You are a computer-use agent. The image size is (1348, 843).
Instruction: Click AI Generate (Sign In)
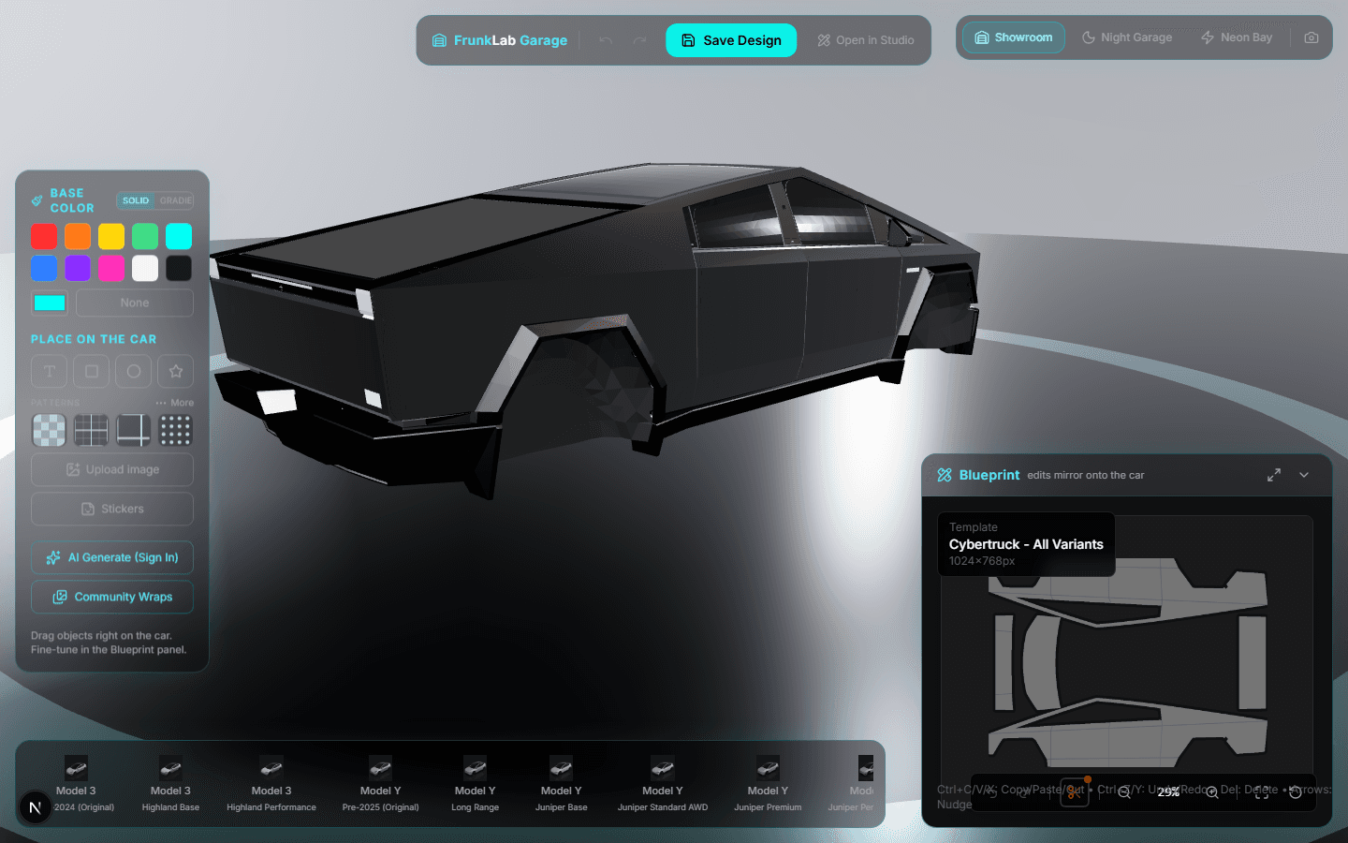coord(112,557)
